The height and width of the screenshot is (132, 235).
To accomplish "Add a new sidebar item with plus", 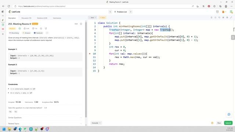I will (x=3, y=34).
